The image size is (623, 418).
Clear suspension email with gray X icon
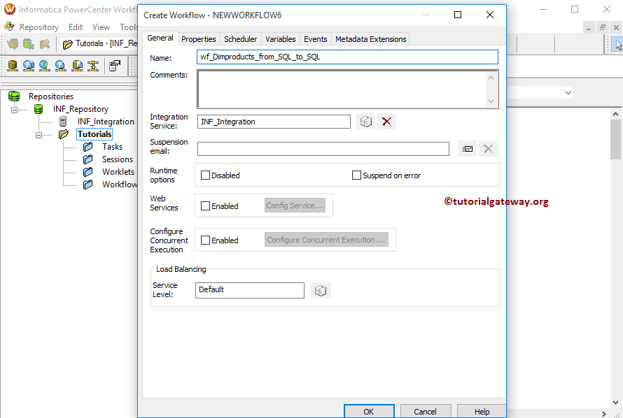(488, 149)
